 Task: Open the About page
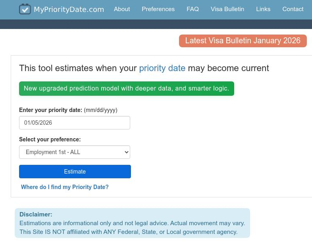[x=122, y=9]
